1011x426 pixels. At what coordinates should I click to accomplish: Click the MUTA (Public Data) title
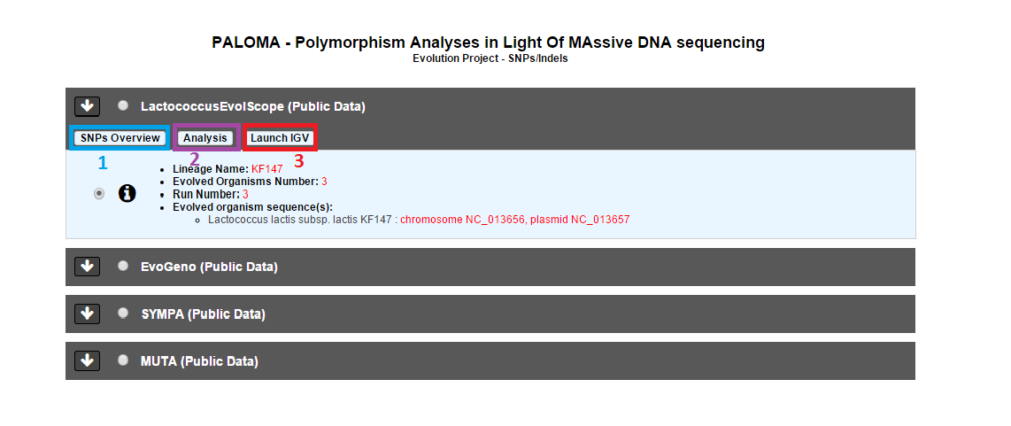pos(199,361)
